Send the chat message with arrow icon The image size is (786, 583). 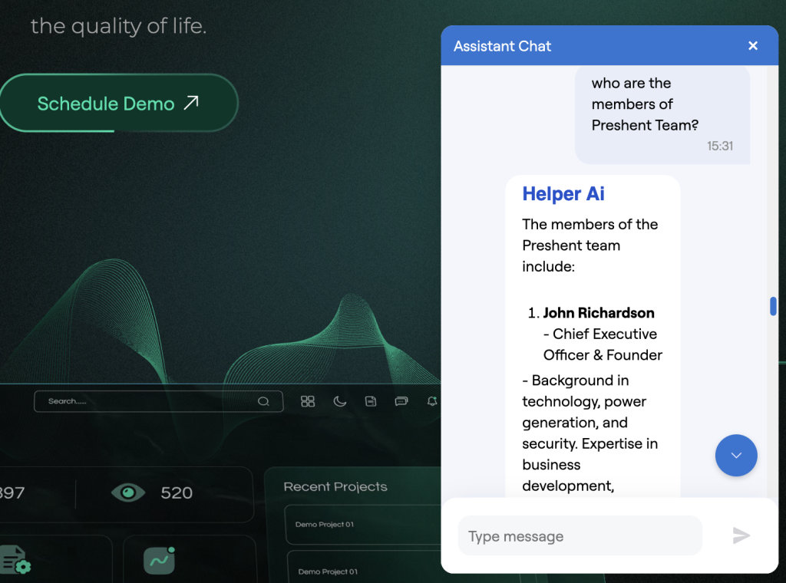[x=741, y=535]
